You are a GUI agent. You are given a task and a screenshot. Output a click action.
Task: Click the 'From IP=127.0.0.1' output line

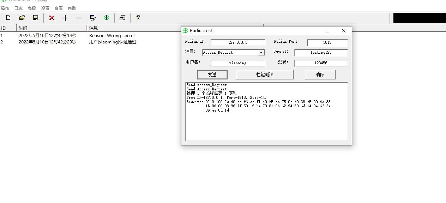pos(226,97)
